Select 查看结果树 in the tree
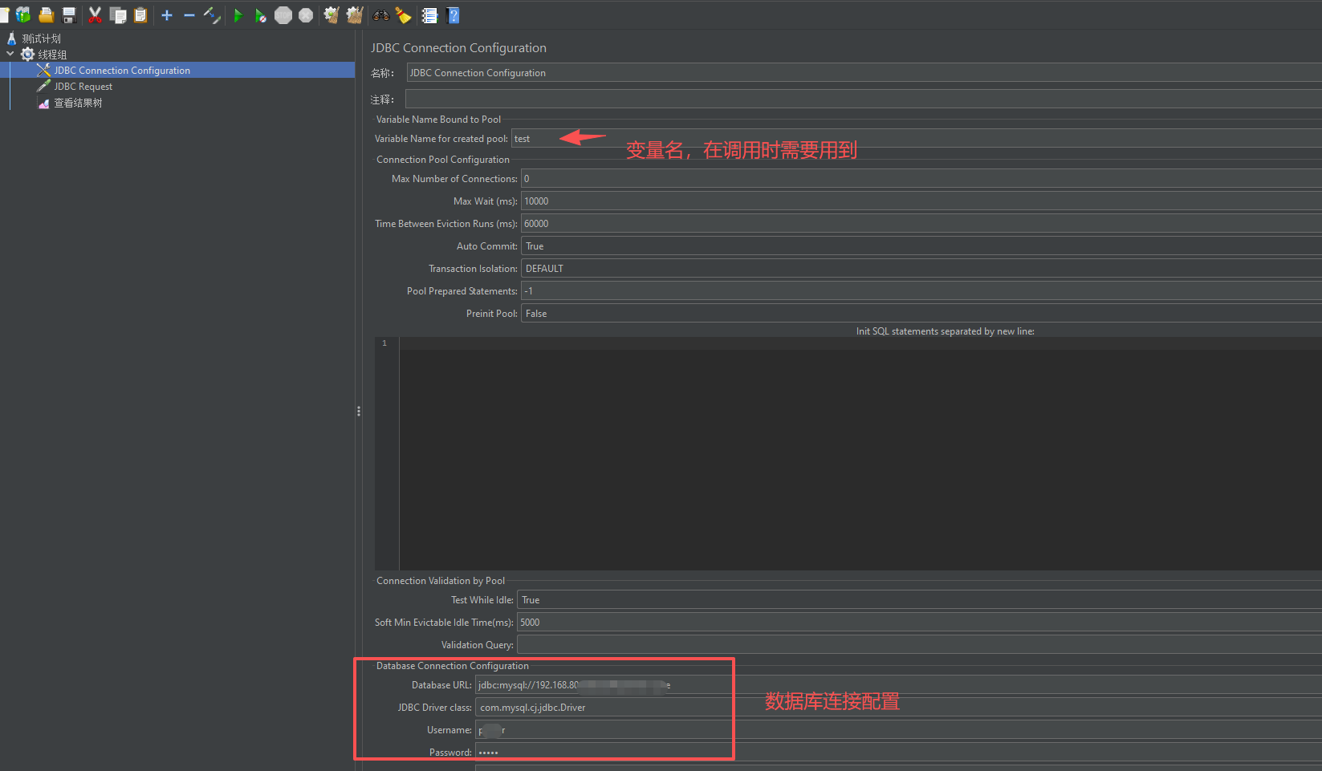This screenshot has height=771, width=1322. point(78,103)
